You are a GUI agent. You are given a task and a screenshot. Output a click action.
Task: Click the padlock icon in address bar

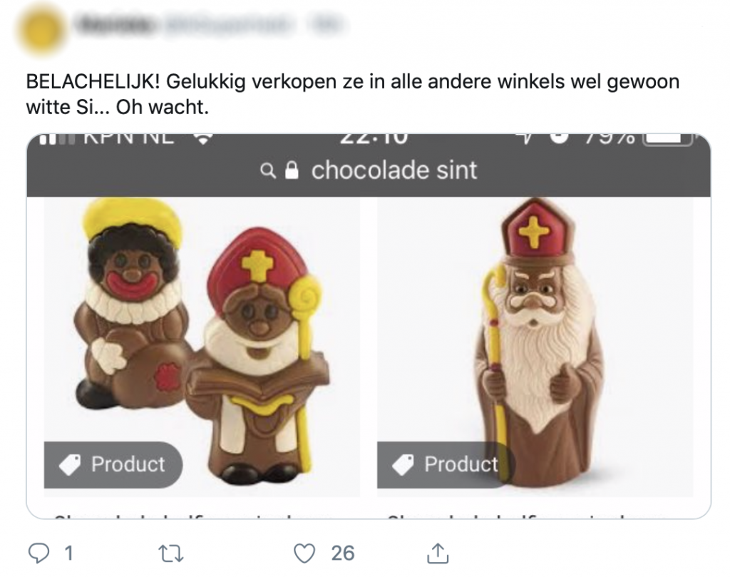coord(291,171)
